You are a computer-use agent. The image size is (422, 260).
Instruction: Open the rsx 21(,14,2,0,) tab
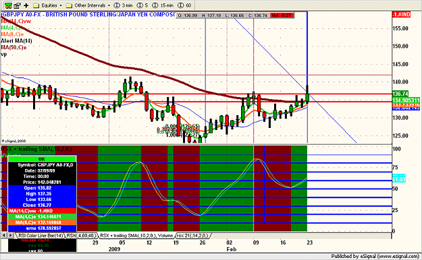pos(192,236)
